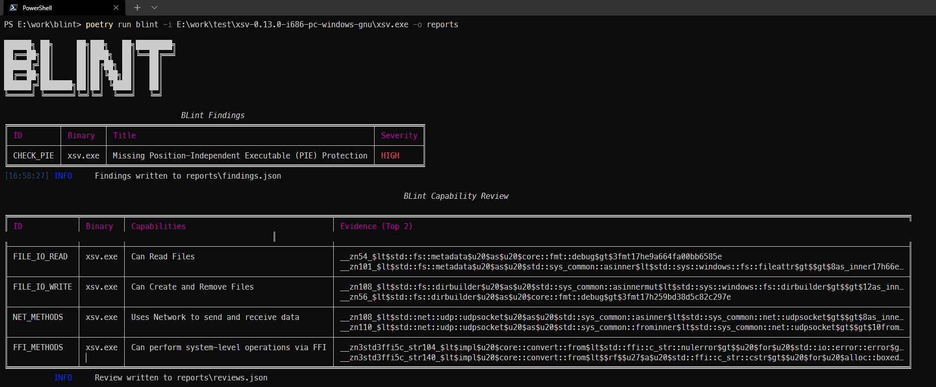Image resolution: width=936 pixels, height=387 pixels.
Task: Click the 'Capabilities' column header
Action: point(158,227)
